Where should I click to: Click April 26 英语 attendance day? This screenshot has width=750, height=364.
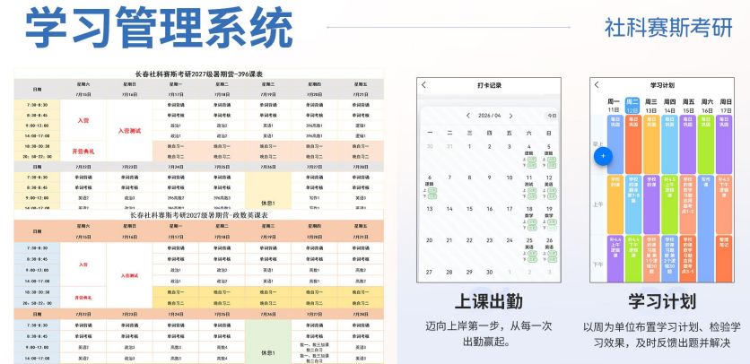[549, 249]
